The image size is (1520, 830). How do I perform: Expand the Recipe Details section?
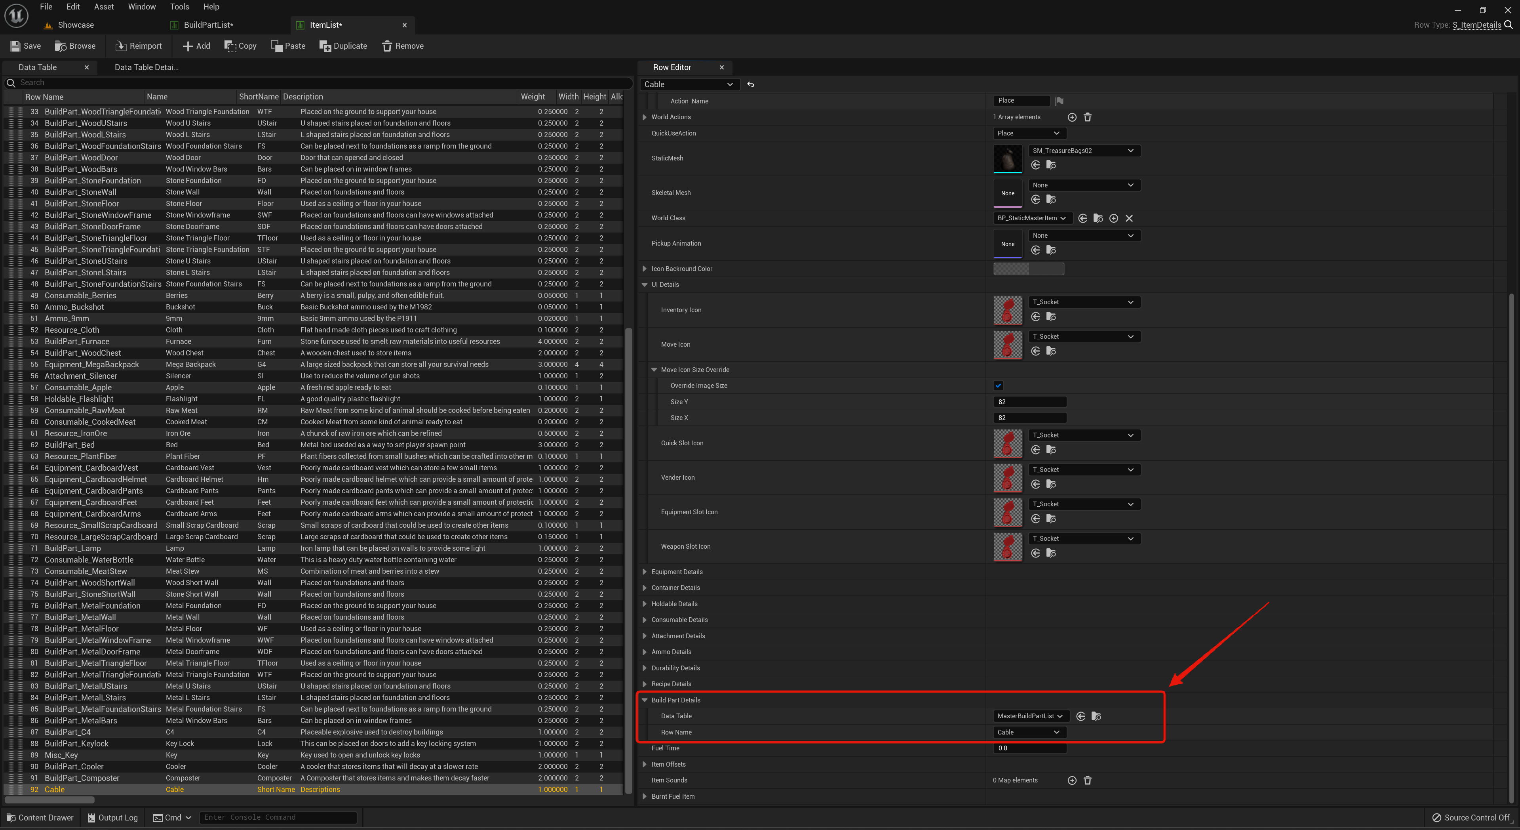644,684
